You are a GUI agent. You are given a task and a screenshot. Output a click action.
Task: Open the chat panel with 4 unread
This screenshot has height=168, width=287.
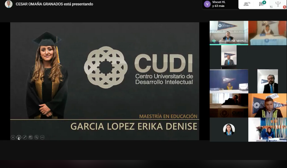[x=262, y=4]
